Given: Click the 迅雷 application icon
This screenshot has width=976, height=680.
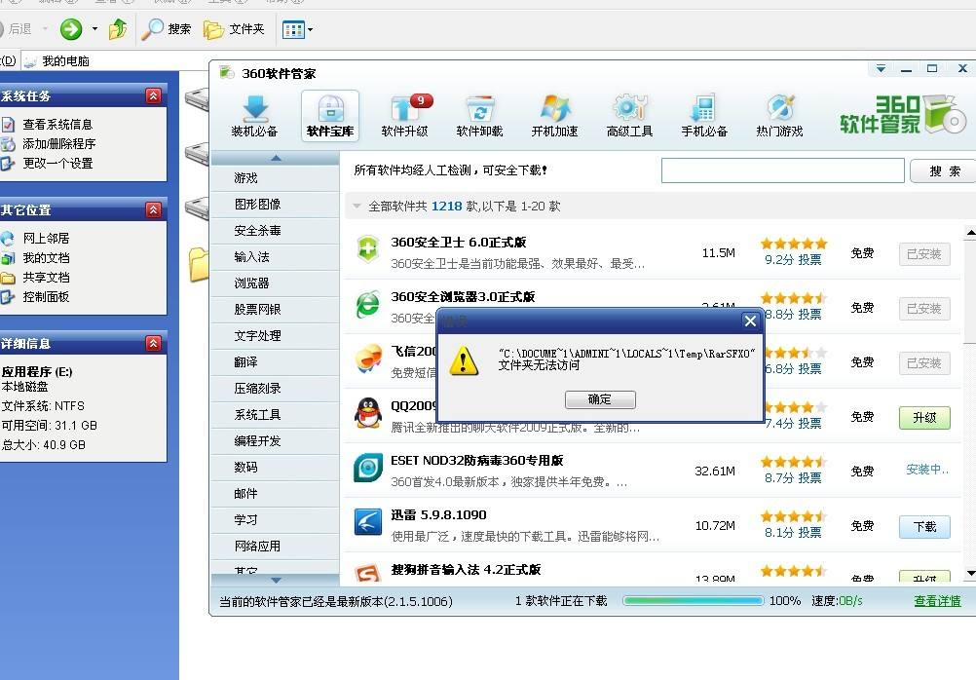Looking at the screenshot, I should tap(368, 522).
